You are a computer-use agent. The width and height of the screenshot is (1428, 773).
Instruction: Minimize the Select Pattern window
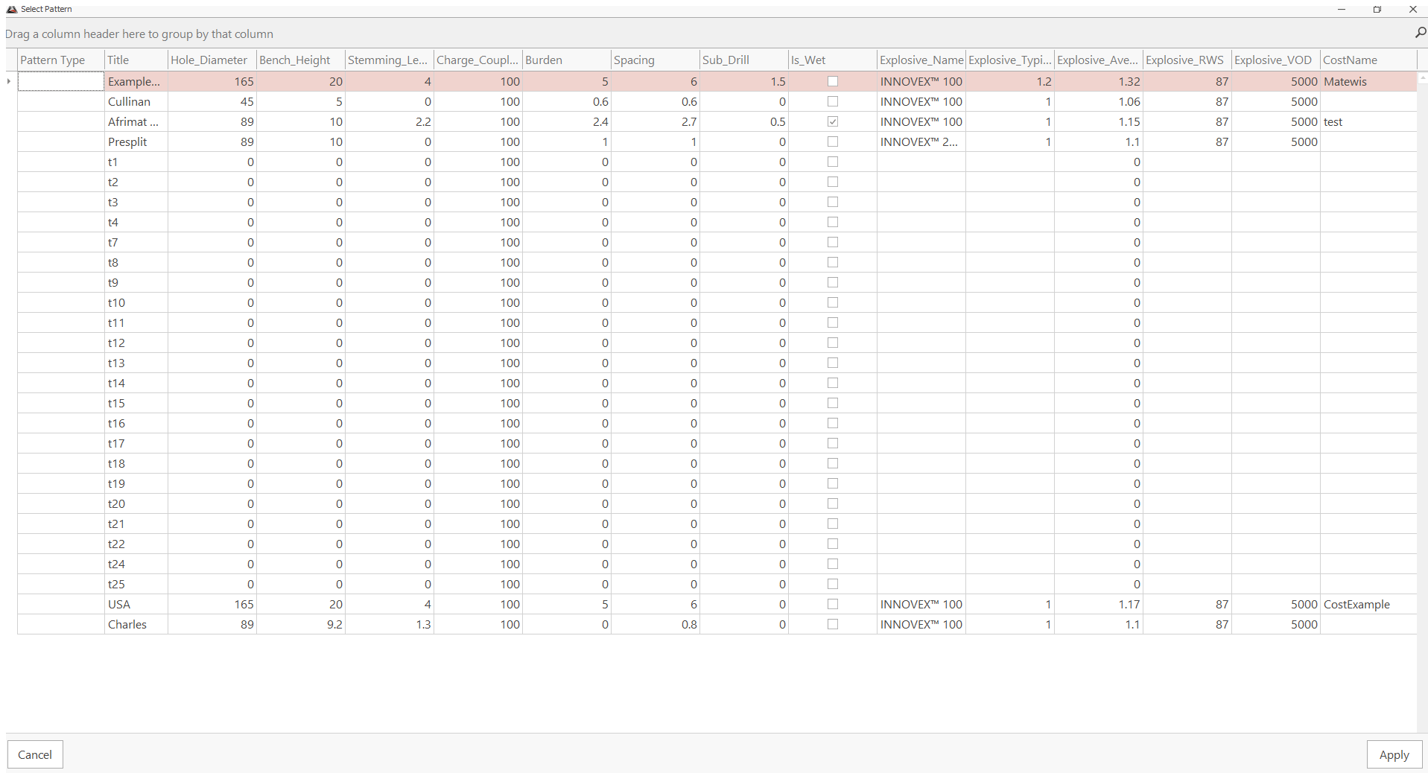coord(1341,9)
